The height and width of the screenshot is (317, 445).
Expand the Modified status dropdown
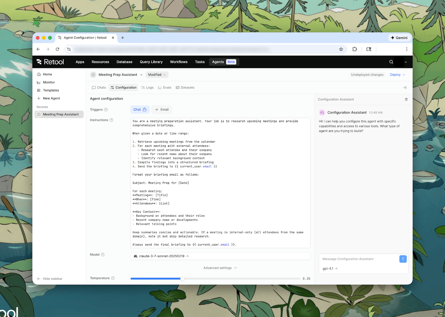[x=157, y=75]
